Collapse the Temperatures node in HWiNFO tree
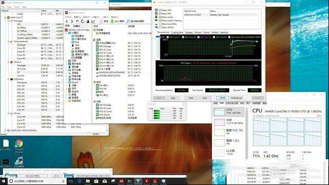 [x=9, y=42]
